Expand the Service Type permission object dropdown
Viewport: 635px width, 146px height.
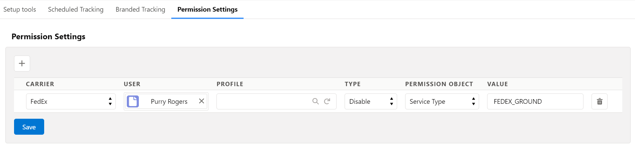(x=442, y=101)
